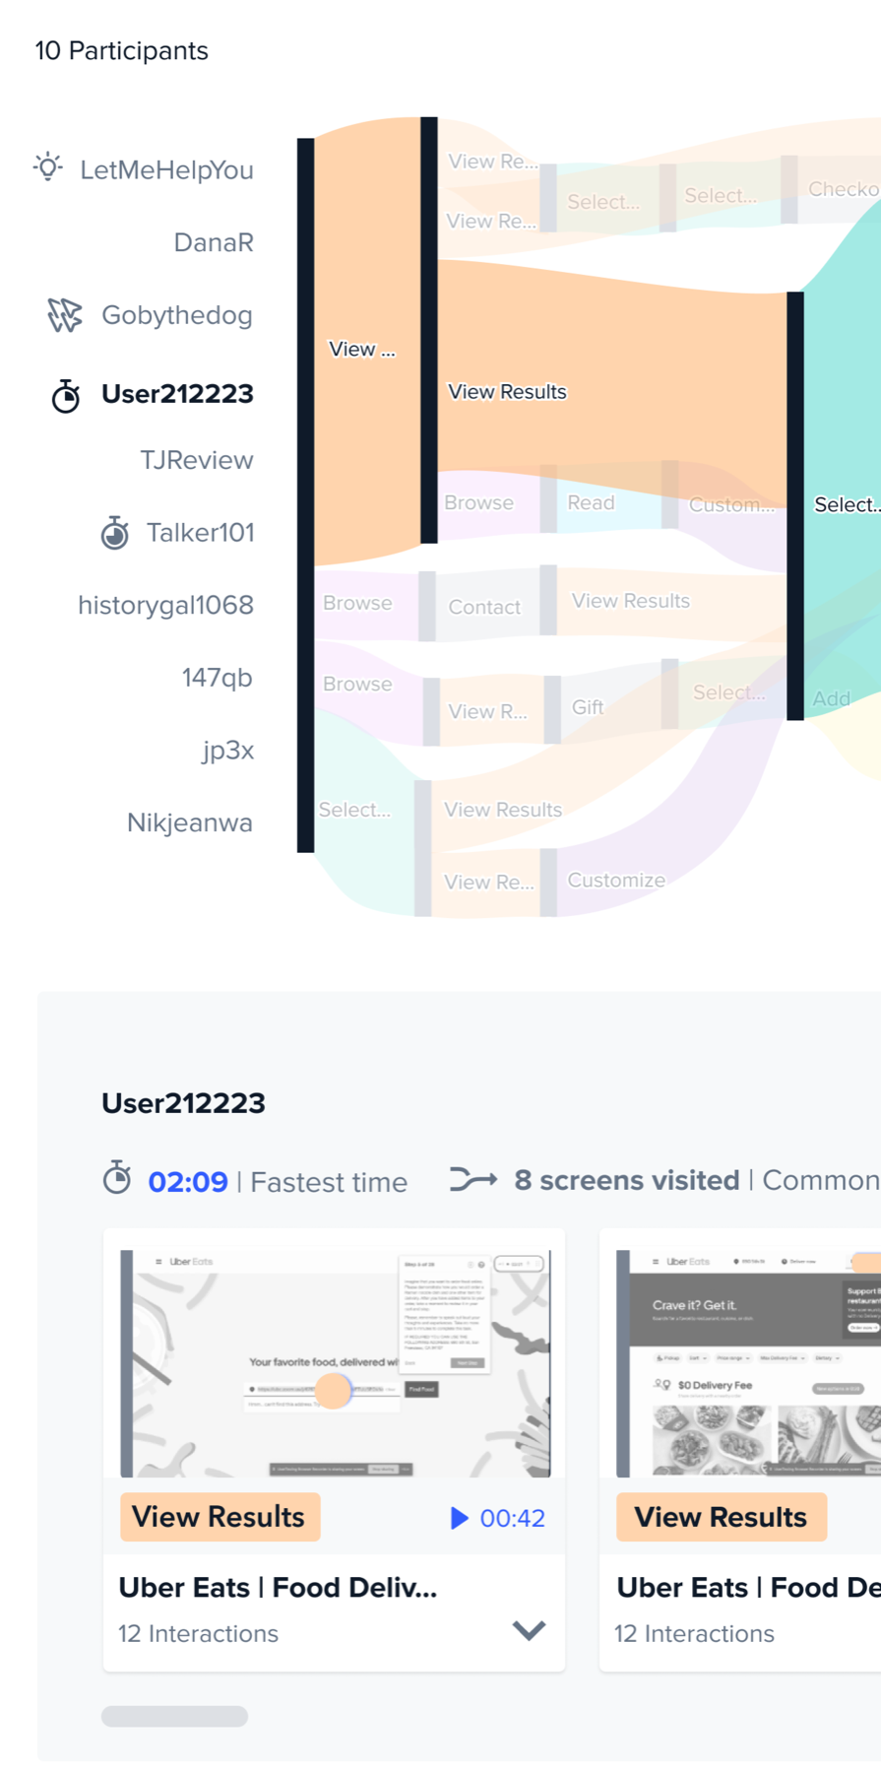
Task: Click the stopwatch icon next to Talker101
Action: click(x=115, y=533)
